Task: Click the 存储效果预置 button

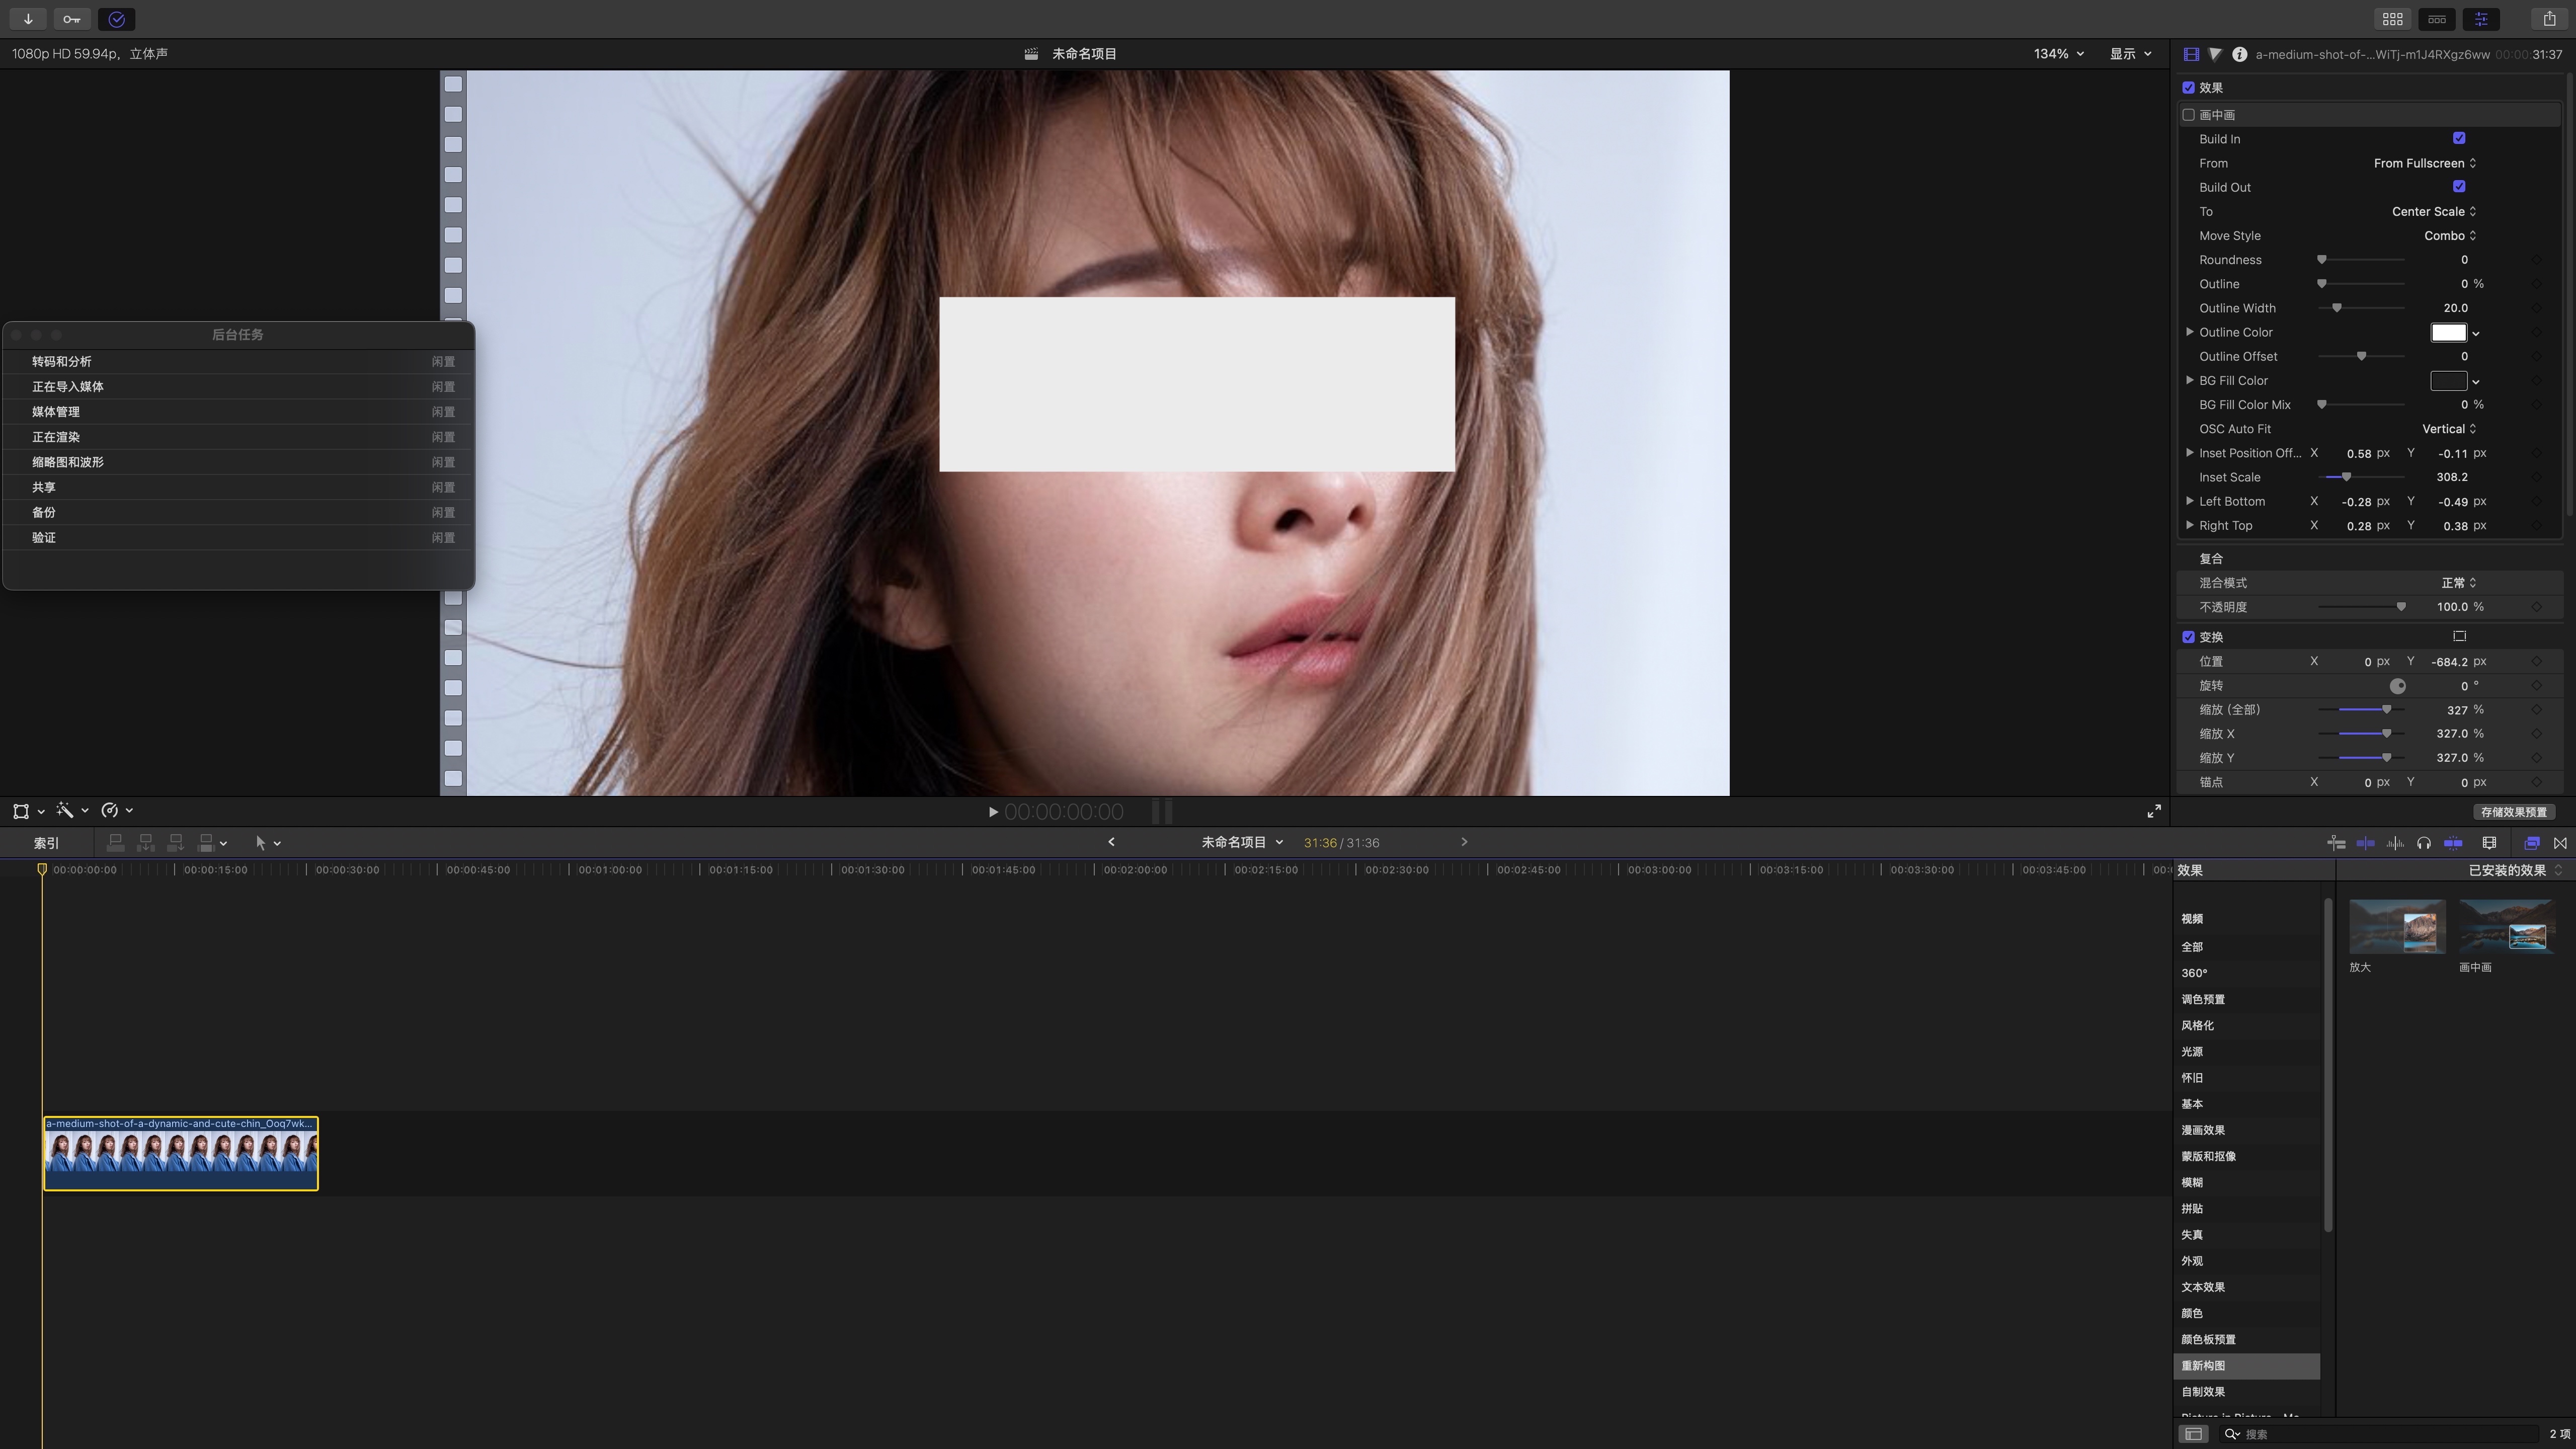Action: [x=2513, y=812]
